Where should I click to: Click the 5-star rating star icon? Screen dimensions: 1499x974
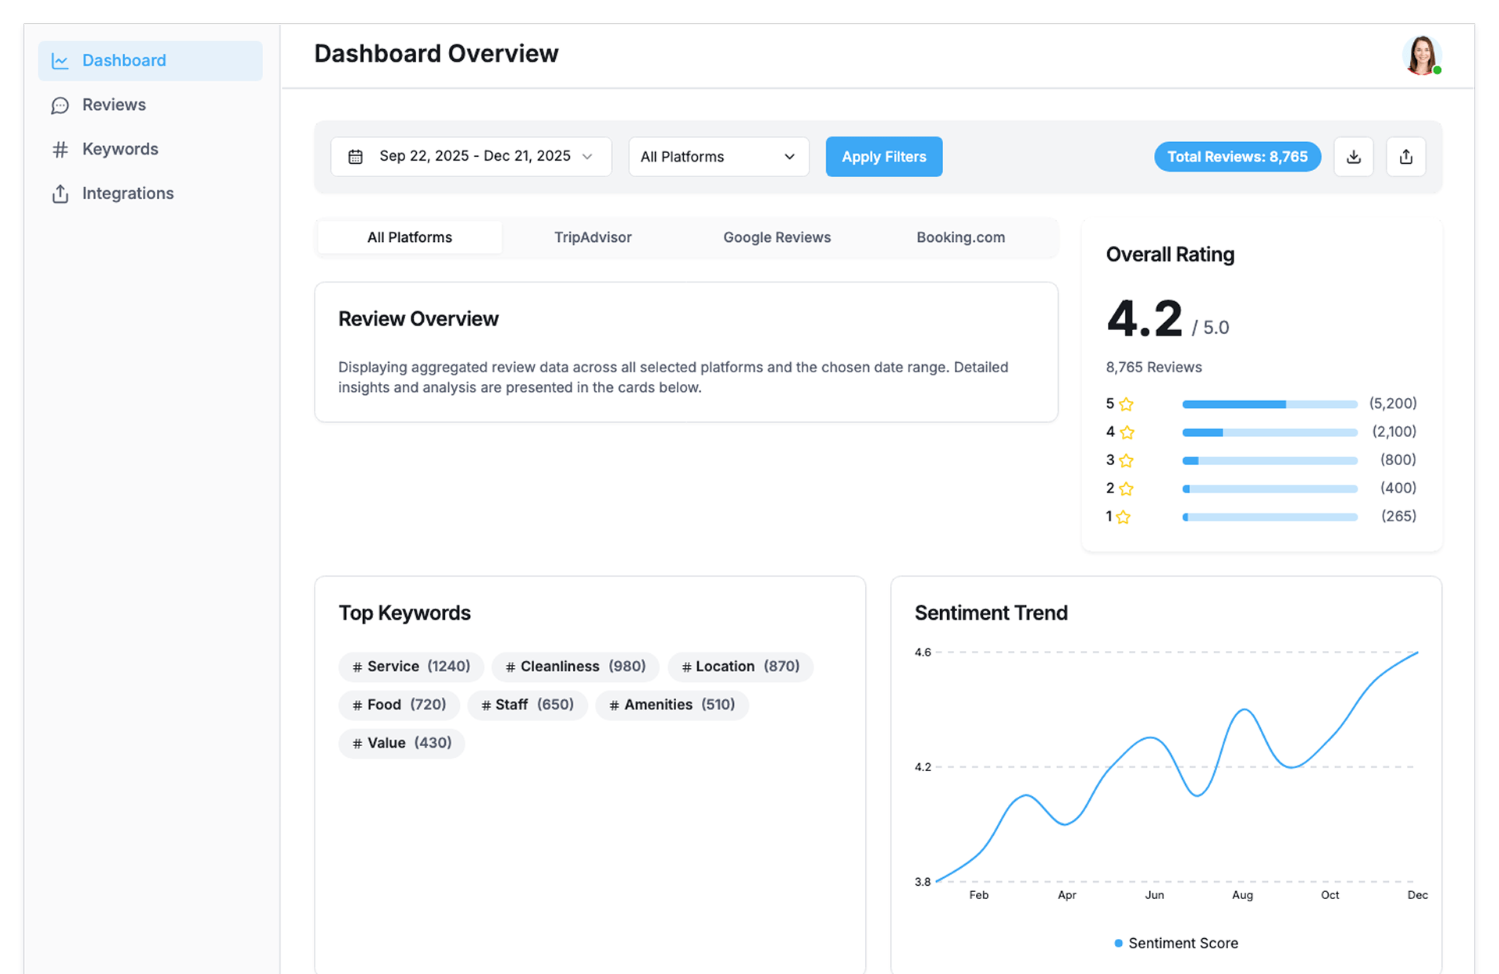[1126, 404]
